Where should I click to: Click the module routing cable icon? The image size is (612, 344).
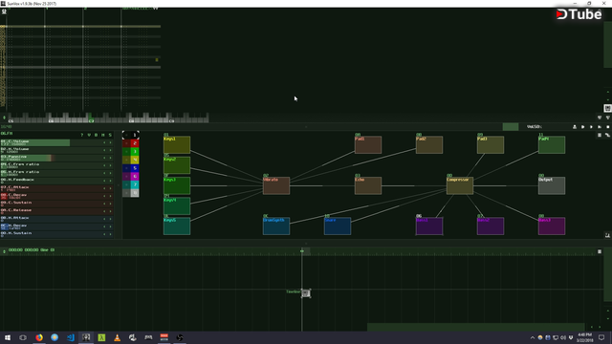(x=608, y=135)
